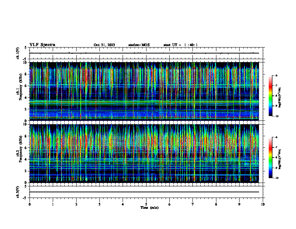
Task: Click the ch.2 spectrogram color bar
Action: tap(270, 158)
